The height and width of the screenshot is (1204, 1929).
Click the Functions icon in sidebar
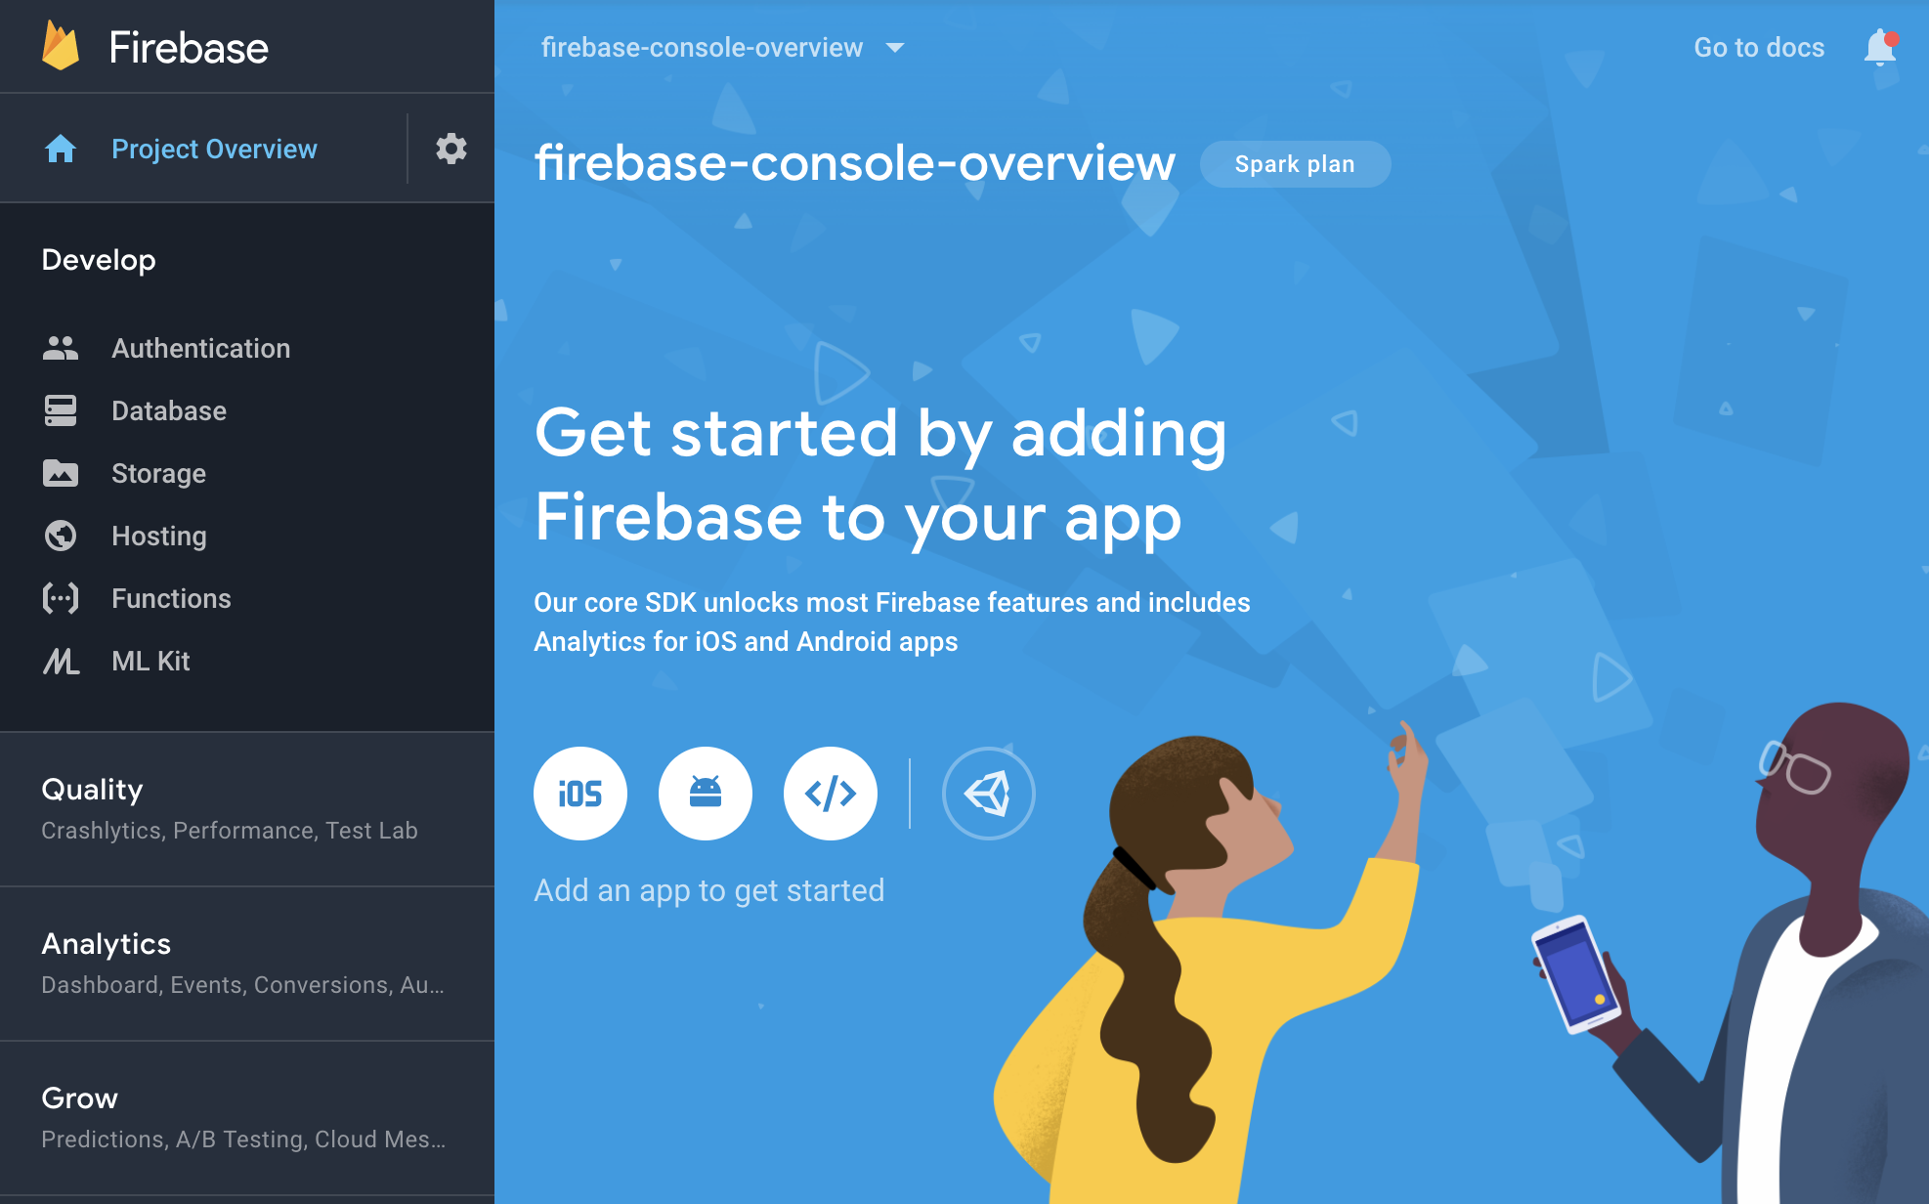(x=61, y=598)
